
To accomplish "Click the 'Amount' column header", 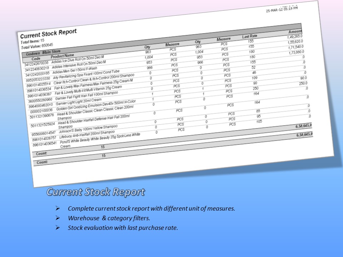I will [x=295, y=32].
